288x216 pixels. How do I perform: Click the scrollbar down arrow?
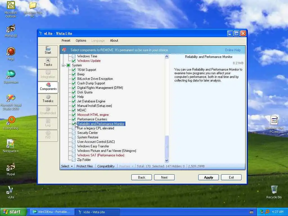point(167,160)
